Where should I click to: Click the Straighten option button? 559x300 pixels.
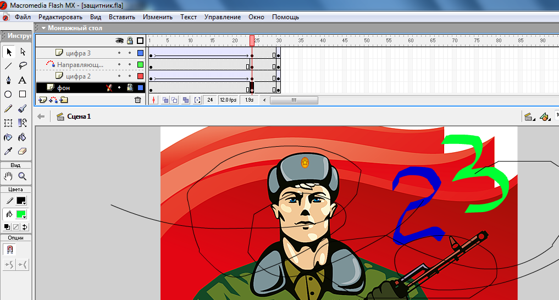pyautogui.click(x=23, y=265)
